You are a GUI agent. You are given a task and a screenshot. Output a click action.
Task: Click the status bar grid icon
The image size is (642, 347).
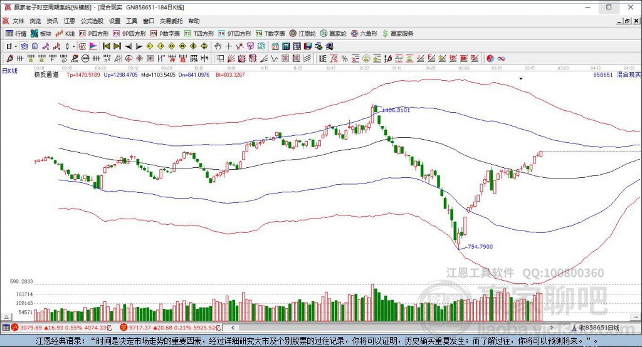(x=6, y=328)
